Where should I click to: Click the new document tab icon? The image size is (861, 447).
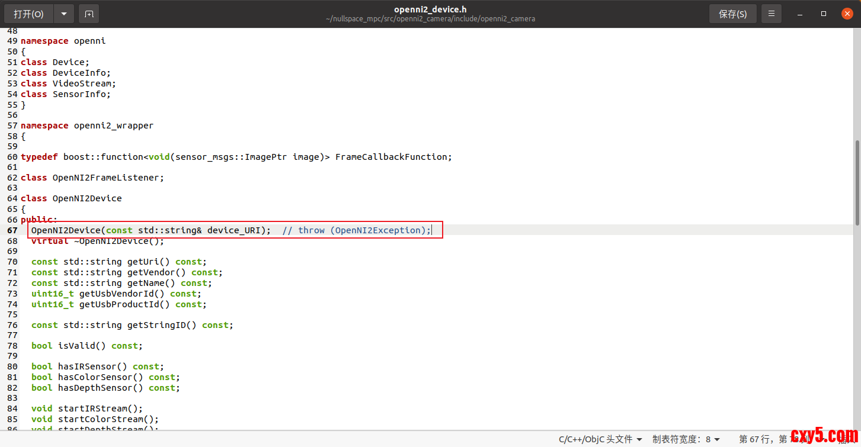89,14
